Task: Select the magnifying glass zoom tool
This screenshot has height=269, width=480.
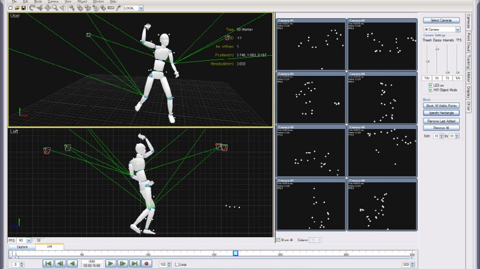Action: (x=55, y=8)
